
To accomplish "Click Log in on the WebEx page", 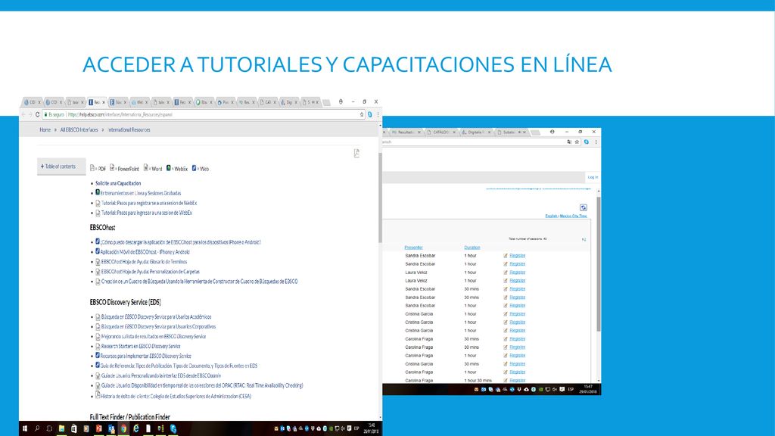I will (x=593, y=177).
